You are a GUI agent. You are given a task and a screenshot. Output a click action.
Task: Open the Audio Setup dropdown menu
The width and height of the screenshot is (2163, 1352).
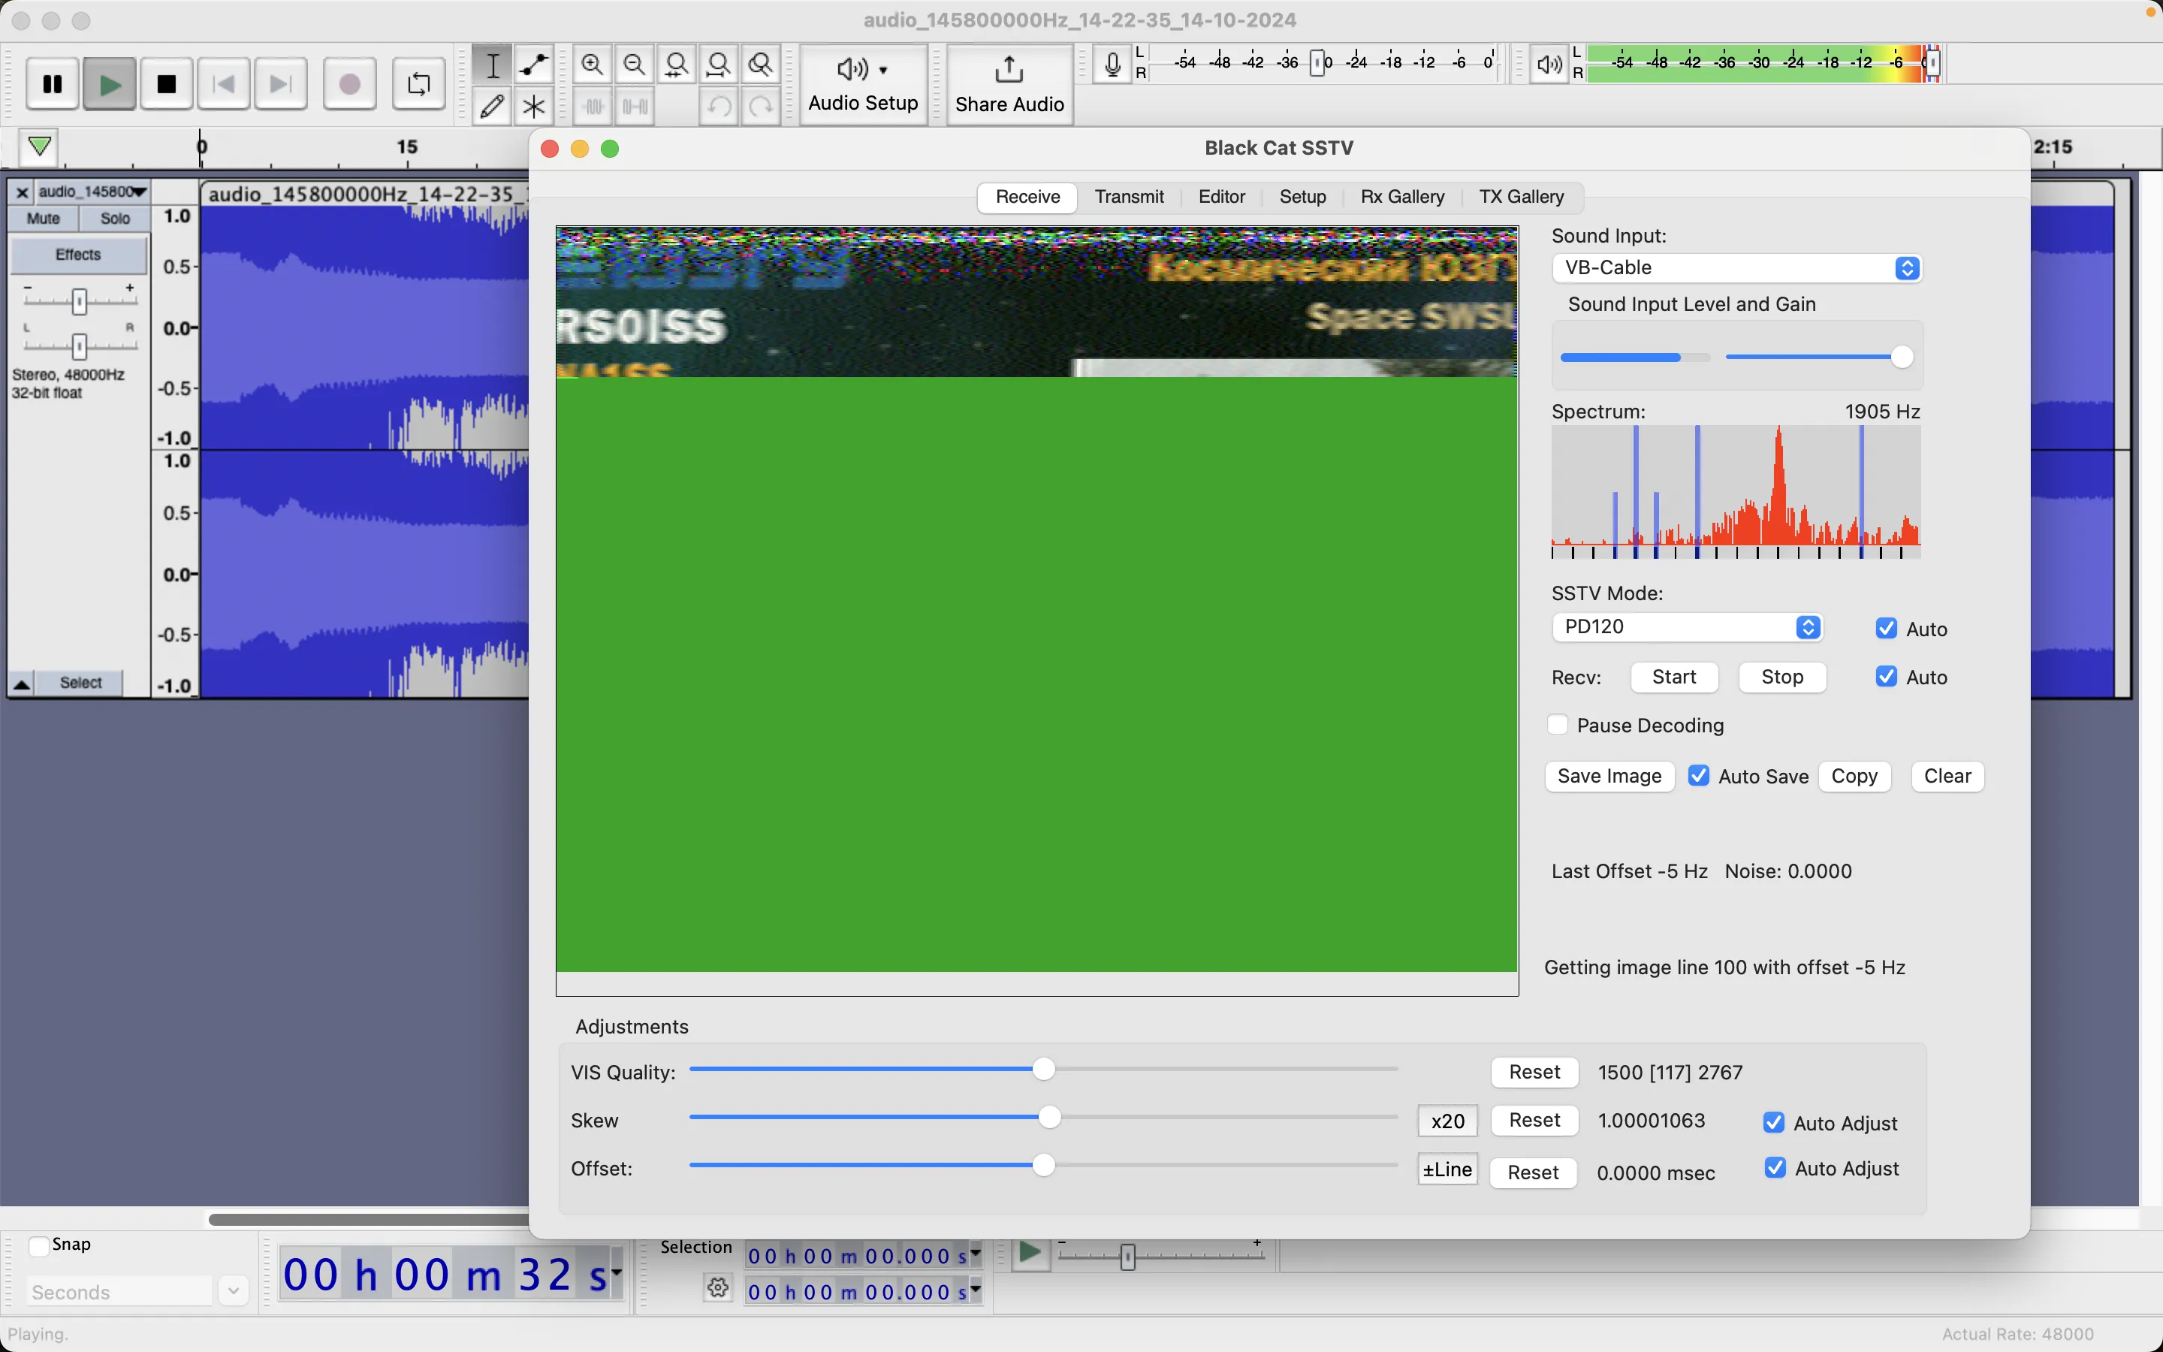coord(862,85)
